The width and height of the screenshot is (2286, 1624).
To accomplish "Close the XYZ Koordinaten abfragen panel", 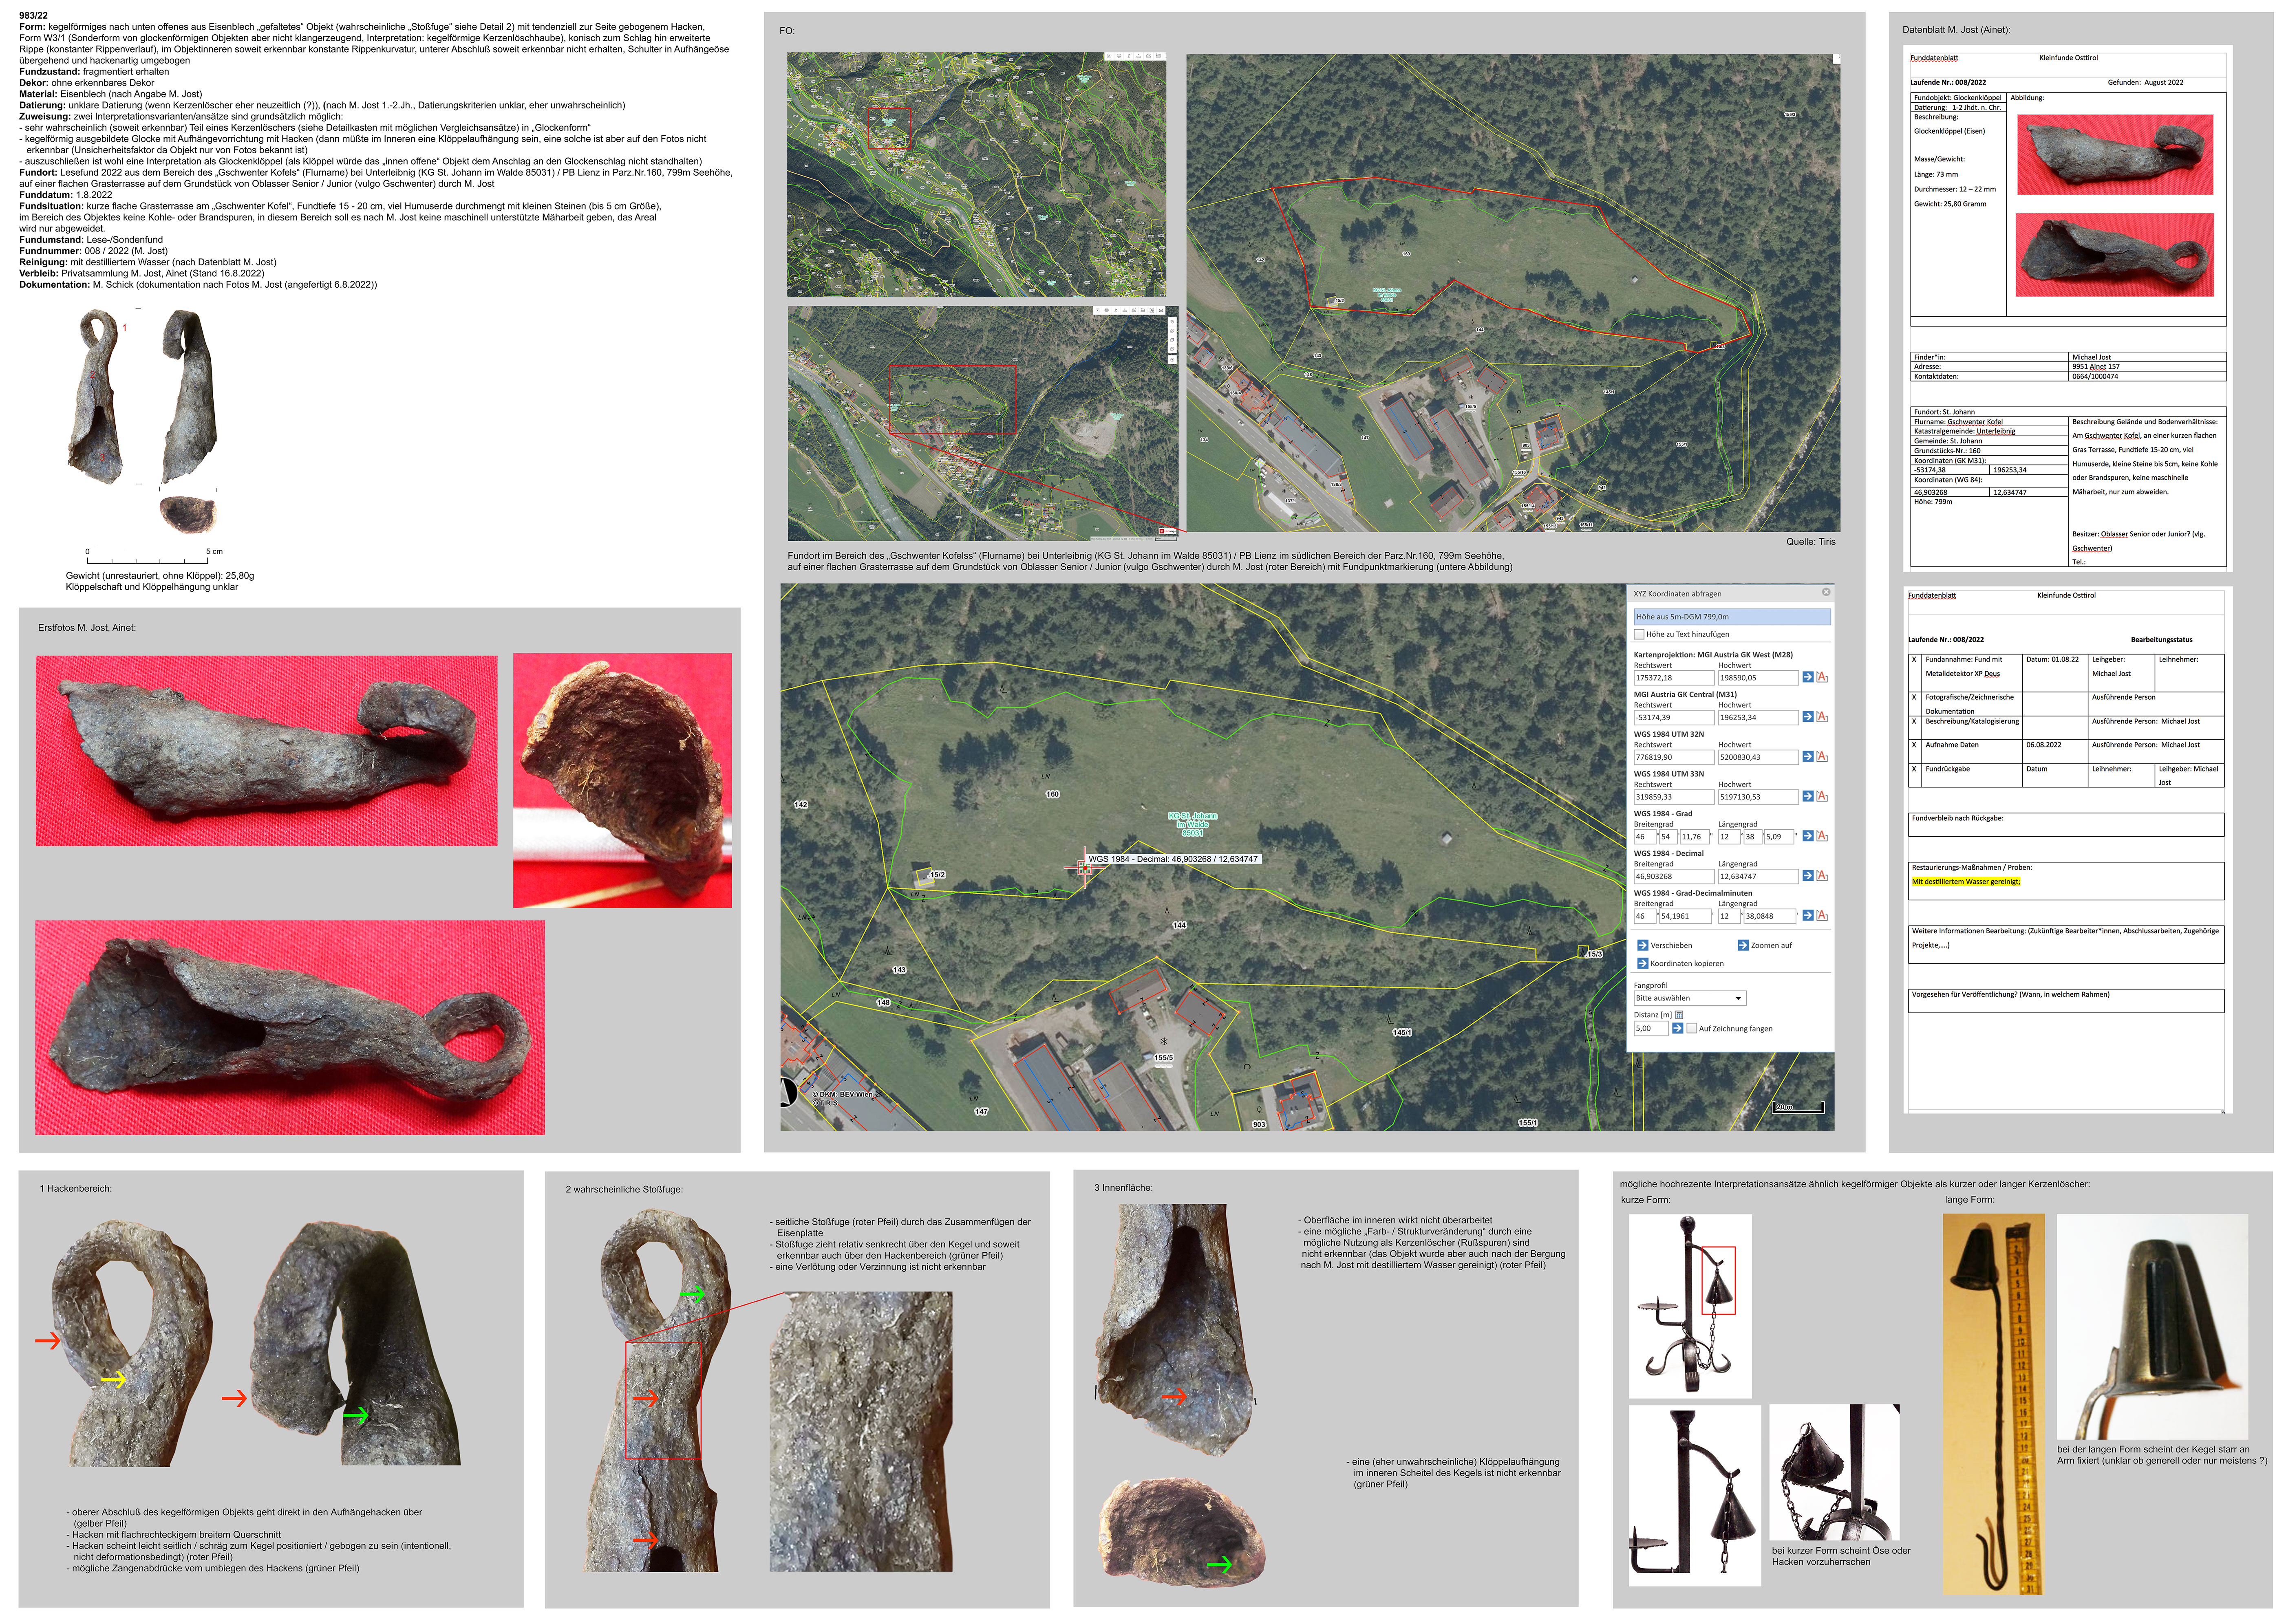I will click(x=1826, y=592).
